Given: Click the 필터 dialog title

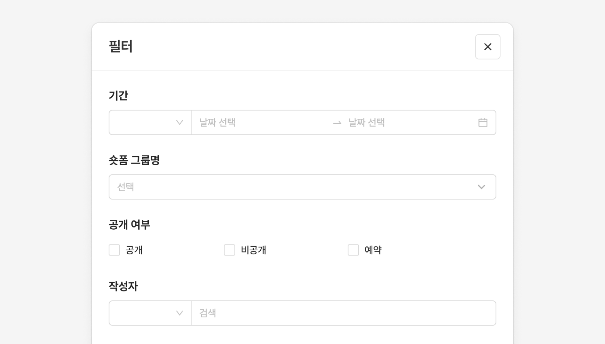Looking at the screenshot, I should tap(121, 47).
